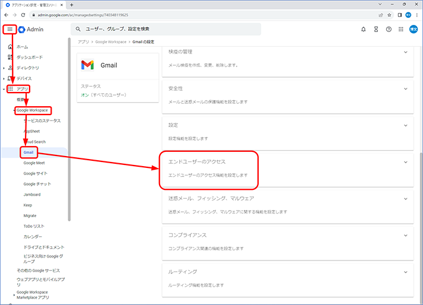
Task: Open Google サイト in the sidebar
Action: point(36,173)
